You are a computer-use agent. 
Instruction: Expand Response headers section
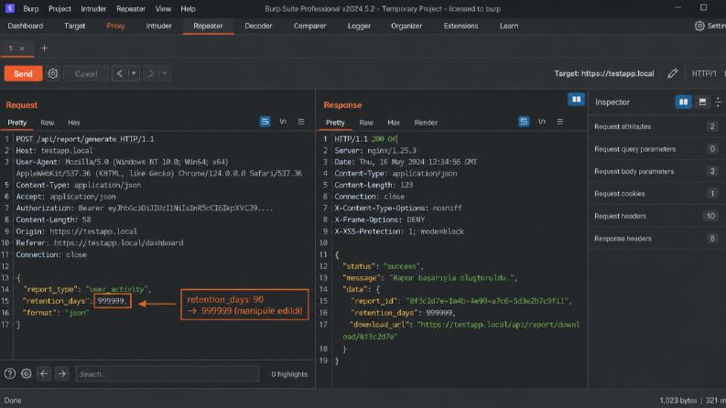click(x=656, y=239)
